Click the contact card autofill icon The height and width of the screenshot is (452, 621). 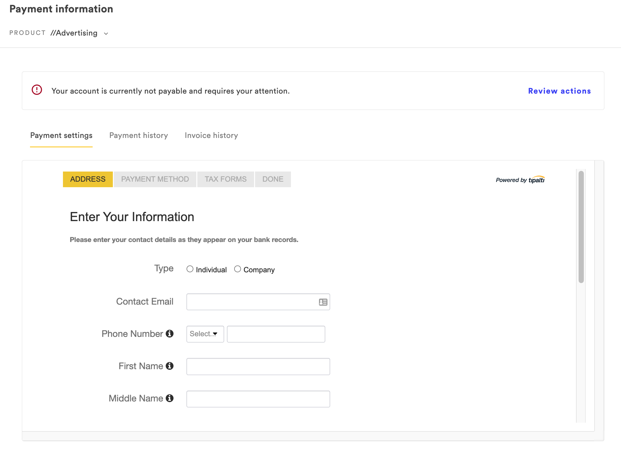pos(323,302)
